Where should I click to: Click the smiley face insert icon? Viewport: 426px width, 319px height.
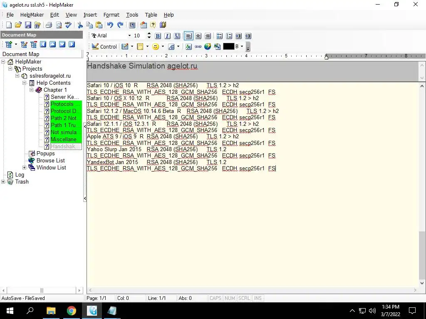(x=156, y=47)
